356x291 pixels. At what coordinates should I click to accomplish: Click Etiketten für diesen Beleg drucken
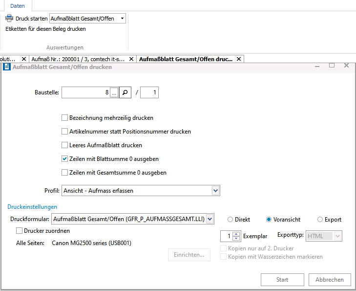click(x=45, y=29)
